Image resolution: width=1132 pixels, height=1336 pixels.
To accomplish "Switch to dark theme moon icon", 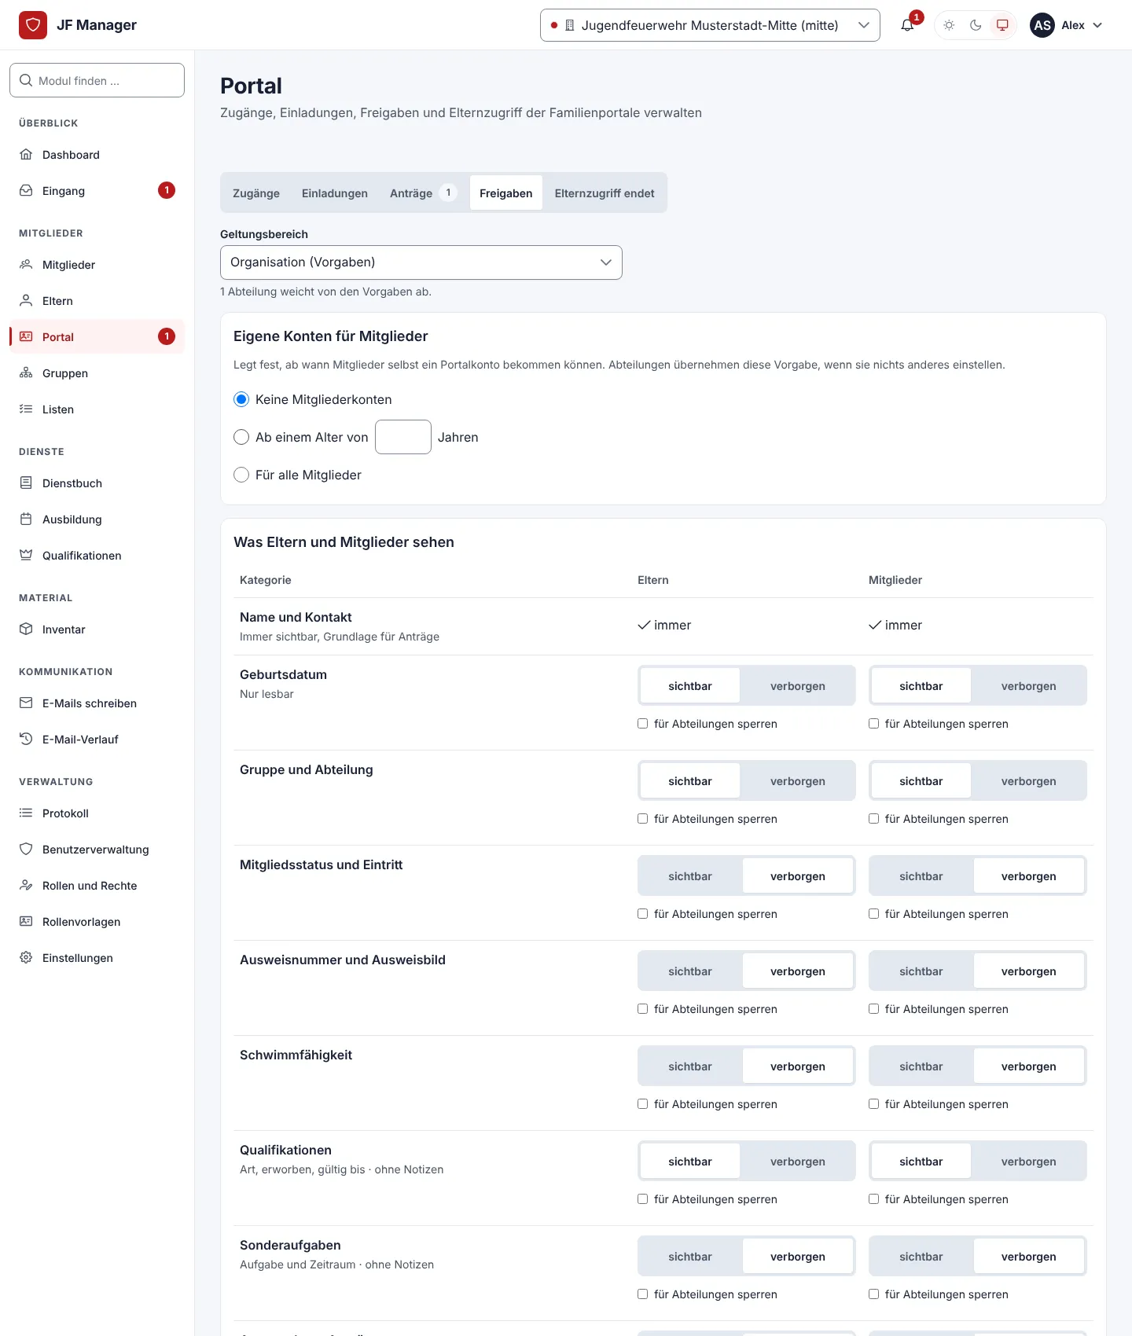I will click(x=976, y=25).
